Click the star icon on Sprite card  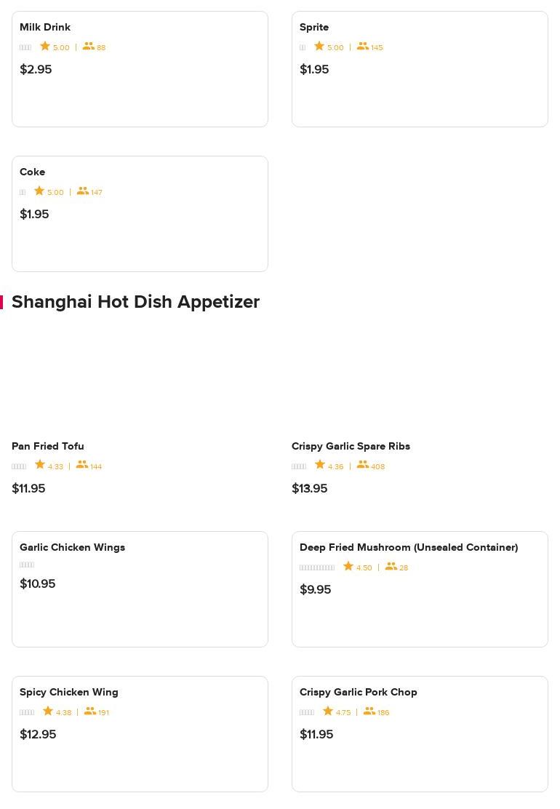(x=319, y=47)
